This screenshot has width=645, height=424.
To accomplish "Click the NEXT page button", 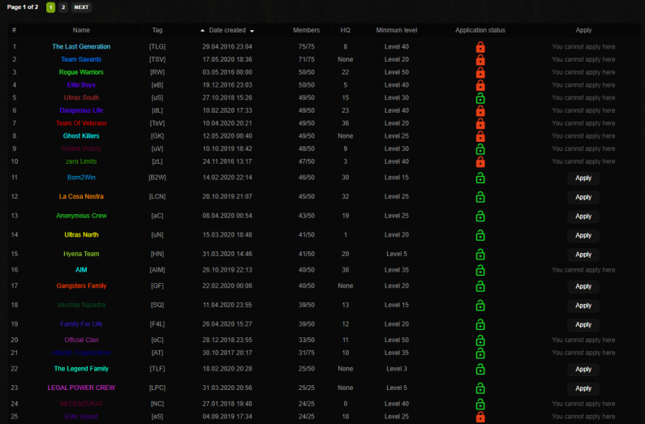I will (x=81, y=7).
